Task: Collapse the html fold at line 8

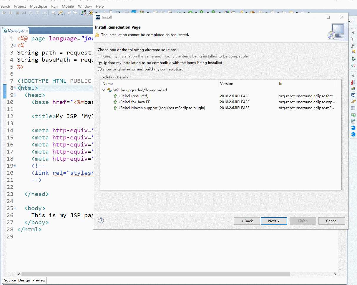Action: pyautogui.click(x=15, y=88)
